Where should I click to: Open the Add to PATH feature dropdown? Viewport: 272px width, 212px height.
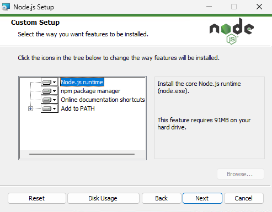49,108
